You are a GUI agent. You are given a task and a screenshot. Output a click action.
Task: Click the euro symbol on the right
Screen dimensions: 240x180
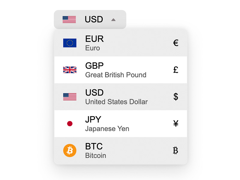pyautogui.click(x=176, y=43)
